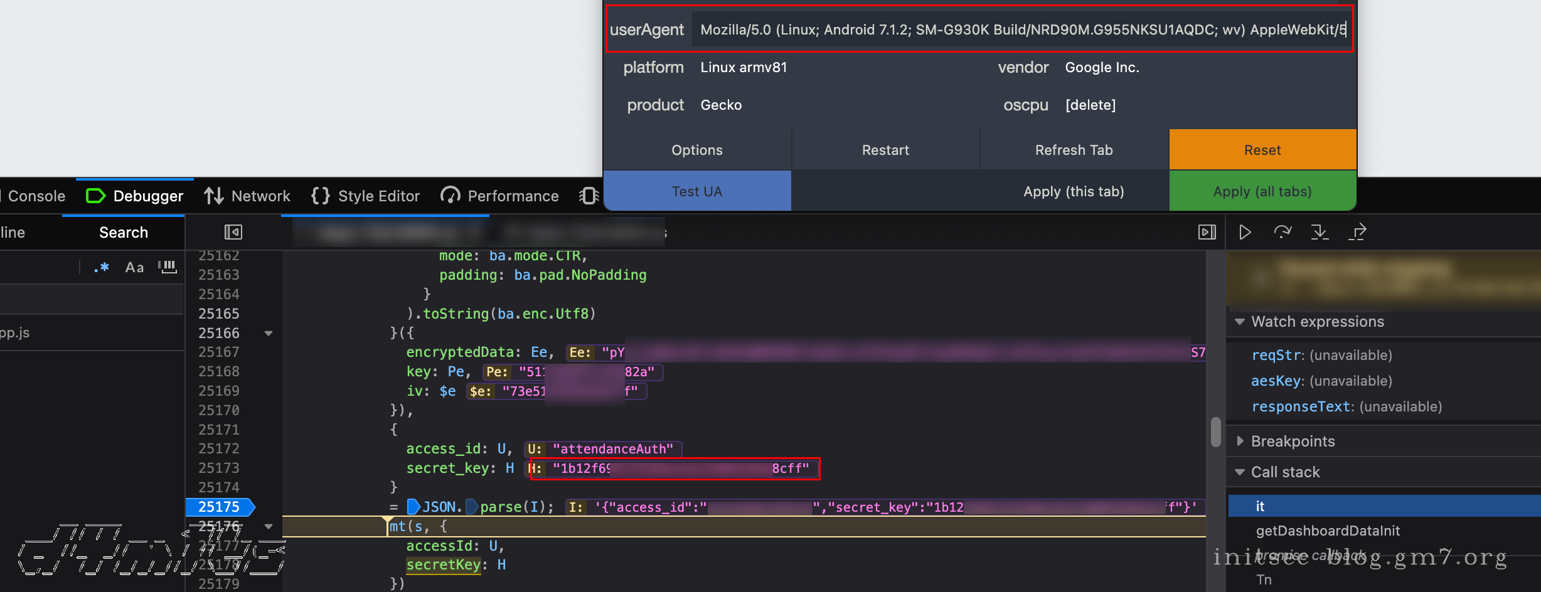The width and height of the screenshot is (1541, 592).
Task: Click the Step Out debugger icon
Action: pos(1357,233)
